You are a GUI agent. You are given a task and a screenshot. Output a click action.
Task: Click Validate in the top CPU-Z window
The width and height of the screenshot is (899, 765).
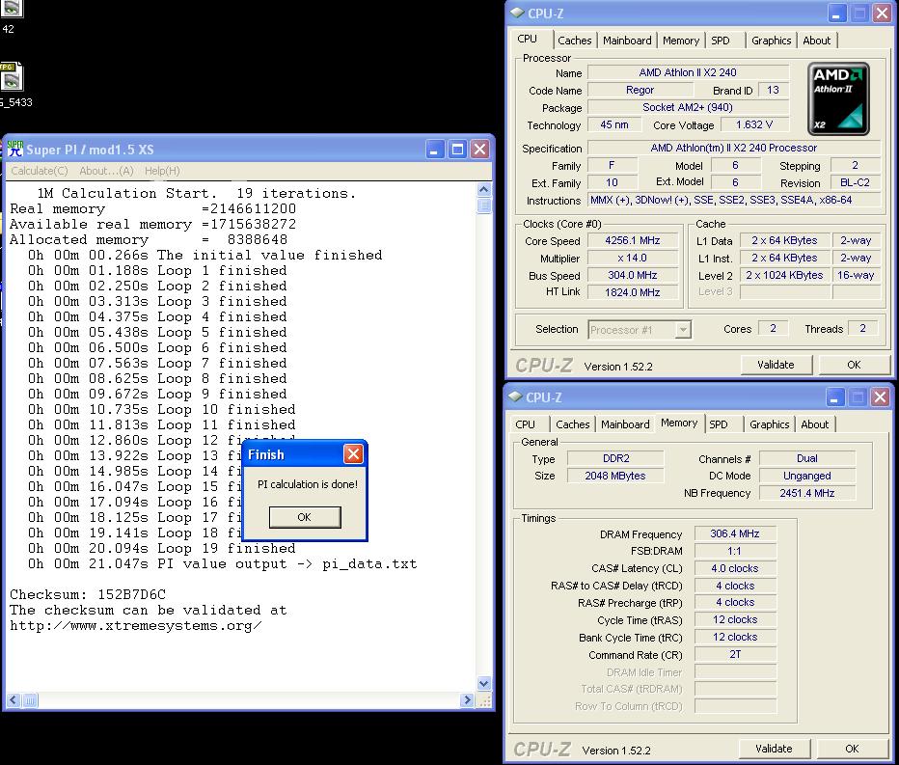(775, 365)
